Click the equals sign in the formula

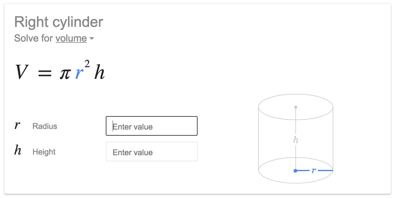(x=44, y=74)
